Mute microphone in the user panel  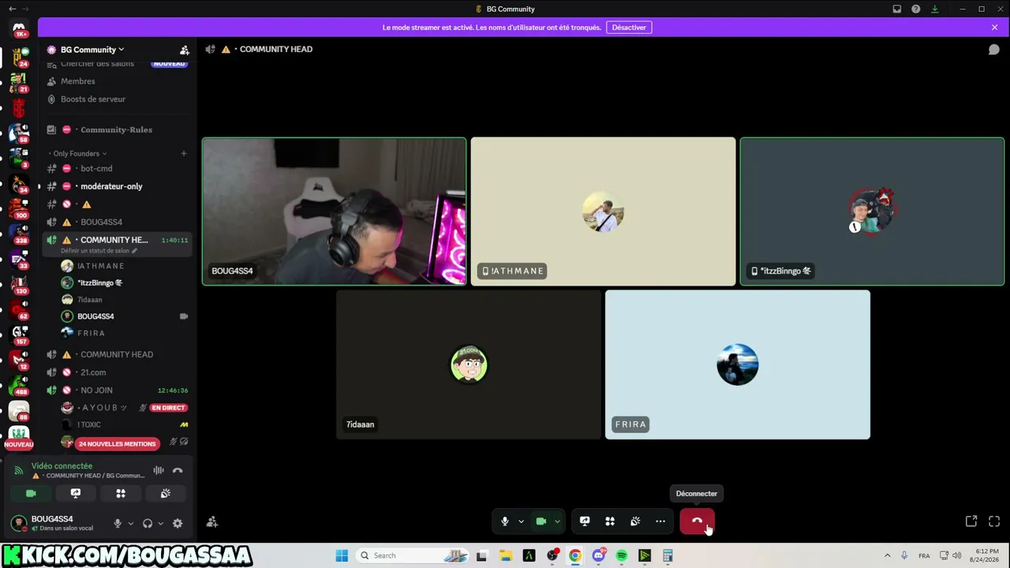(x=118, y=523)
